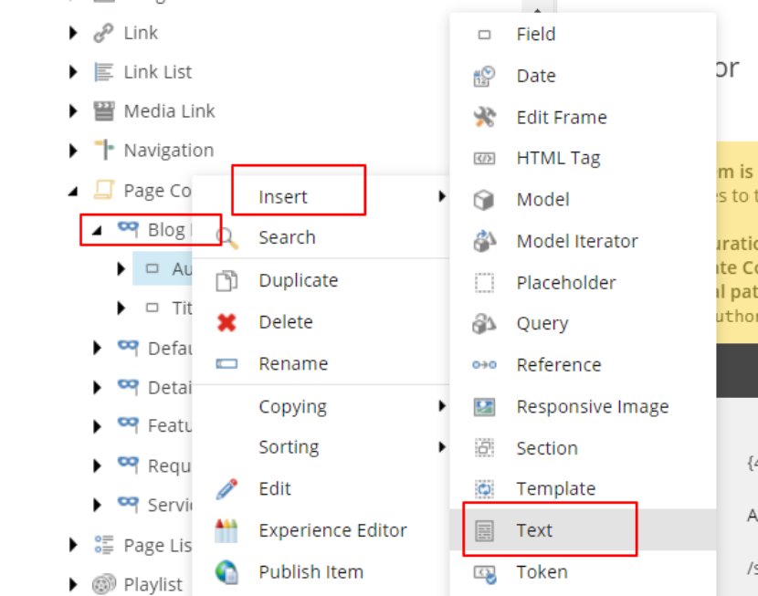Click the Edit Frame tools icon
The height and width of the screenshot is (596, 758).
pos(484,118)
